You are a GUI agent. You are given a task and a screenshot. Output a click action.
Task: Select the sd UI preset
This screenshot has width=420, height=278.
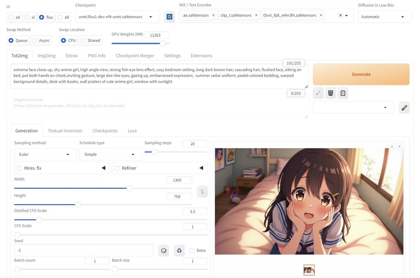pos(14,17)
